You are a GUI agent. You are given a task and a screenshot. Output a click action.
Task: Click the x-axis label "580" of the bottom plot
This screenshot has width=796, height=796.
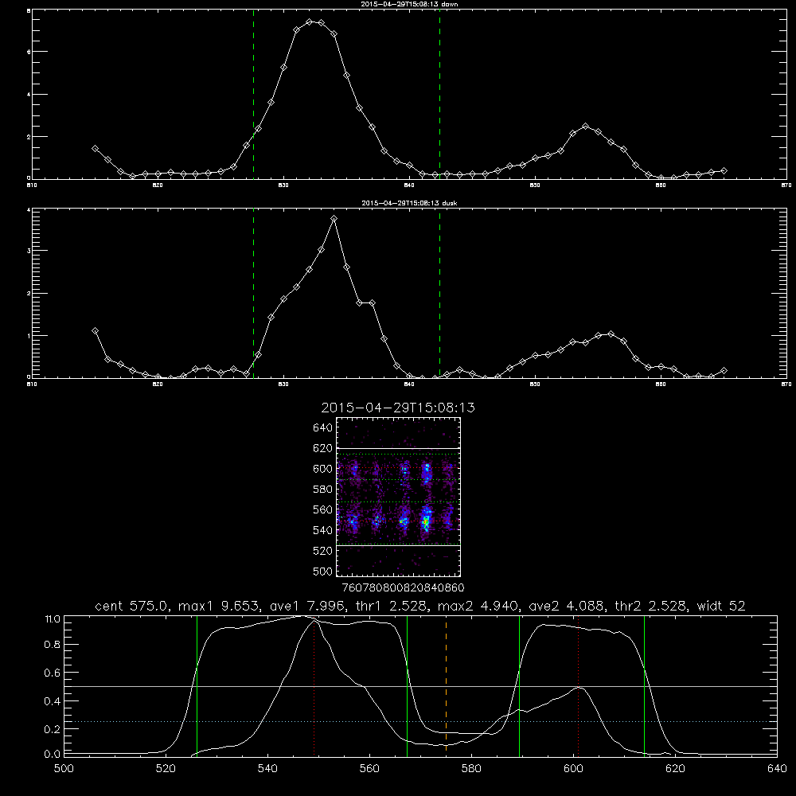471,769
